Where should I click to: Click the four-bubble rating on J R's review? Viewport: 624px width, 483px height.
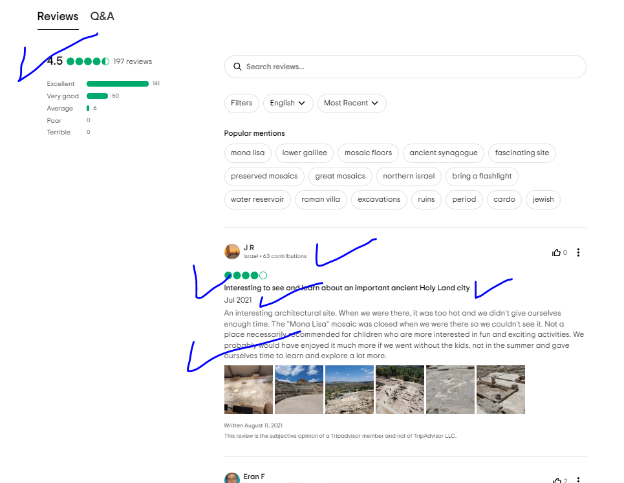point(246,275)
